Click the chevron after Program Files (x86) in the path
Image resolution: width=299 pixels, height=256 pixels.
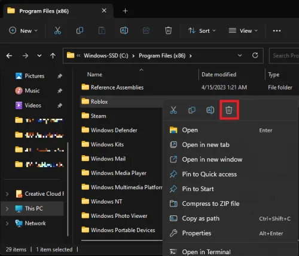[190, 56]
